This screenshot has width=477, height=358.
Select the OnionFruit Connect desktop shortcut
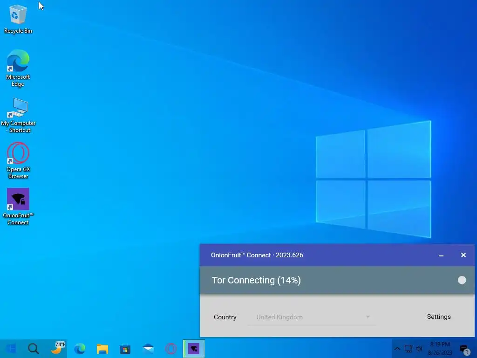(18, 207)
